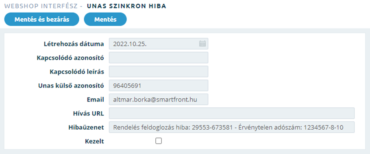Save with the Mentés button
Screen dimensions: 370x154
pos(105,20)
